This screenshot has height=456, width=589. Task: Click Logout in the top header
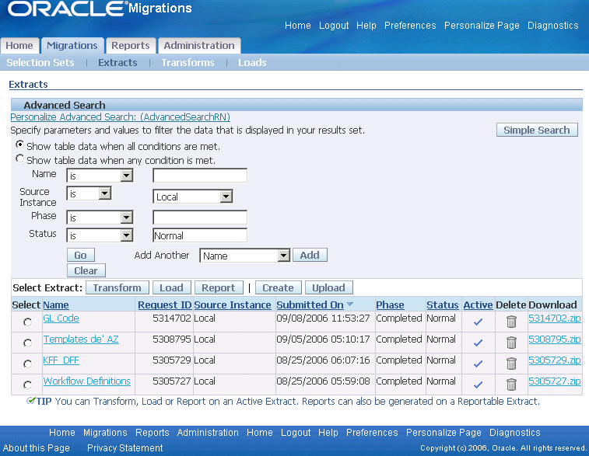coord(334,26)
